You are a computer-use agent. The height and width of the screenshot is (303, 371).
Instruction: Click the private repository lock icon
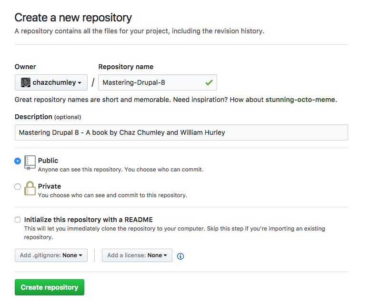point(30,189)
